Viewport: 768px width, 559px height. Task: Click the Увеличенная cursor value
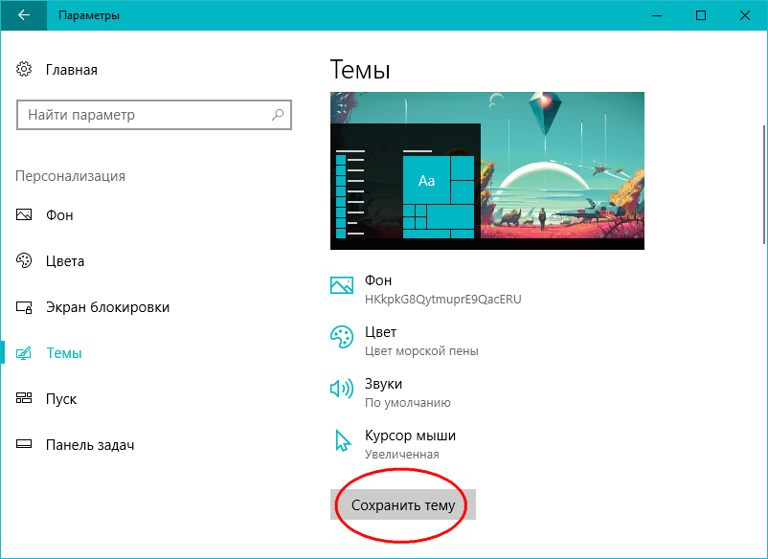click(401, 455)
